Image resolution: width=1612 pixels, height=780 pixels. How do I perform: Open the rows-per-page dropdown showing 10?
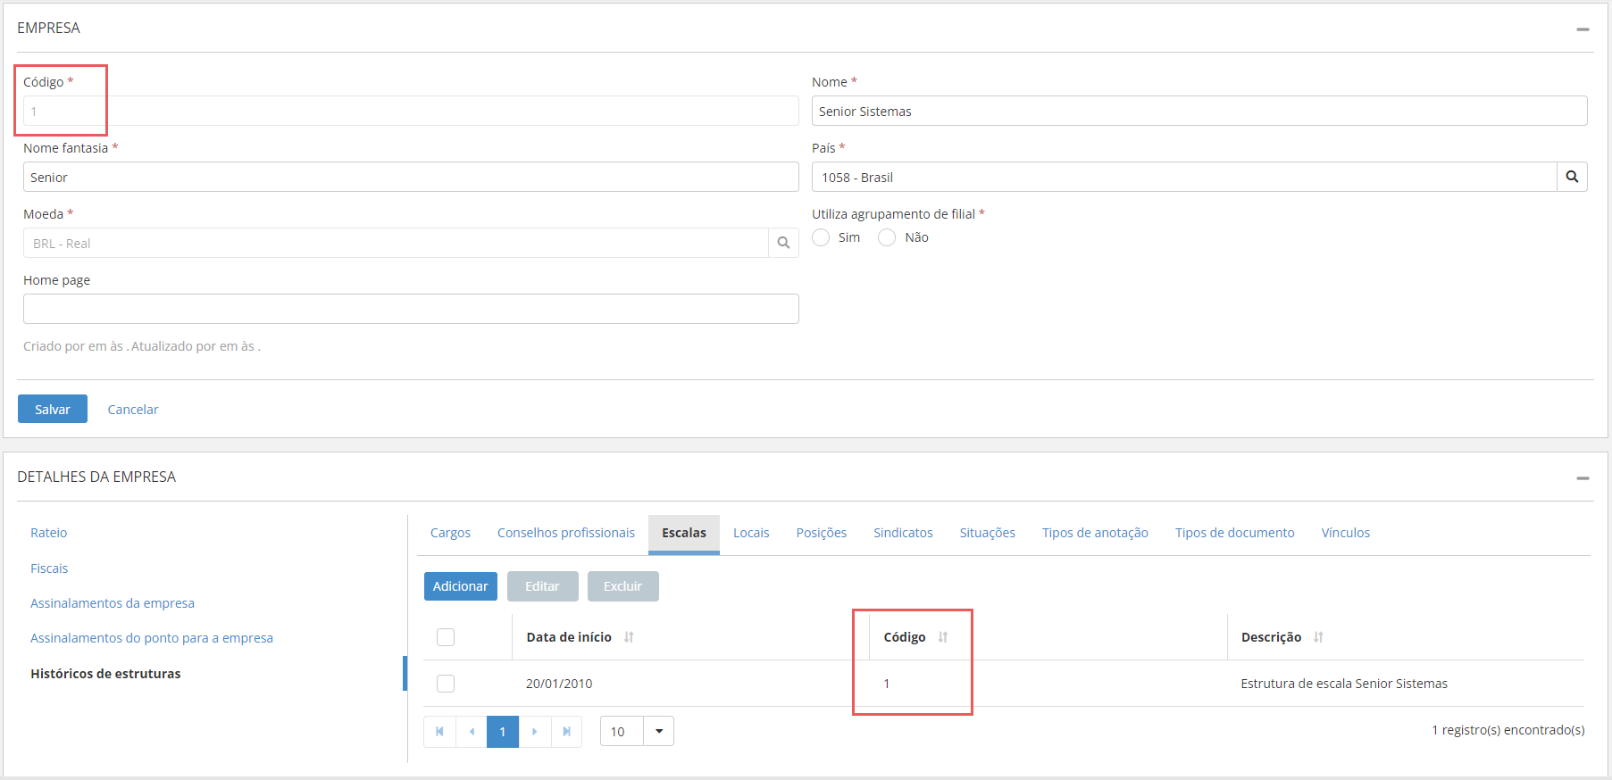coord(659,732)
